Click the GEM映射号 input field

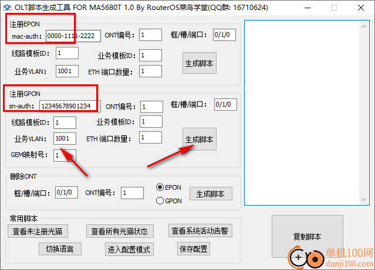click(65, 155)
